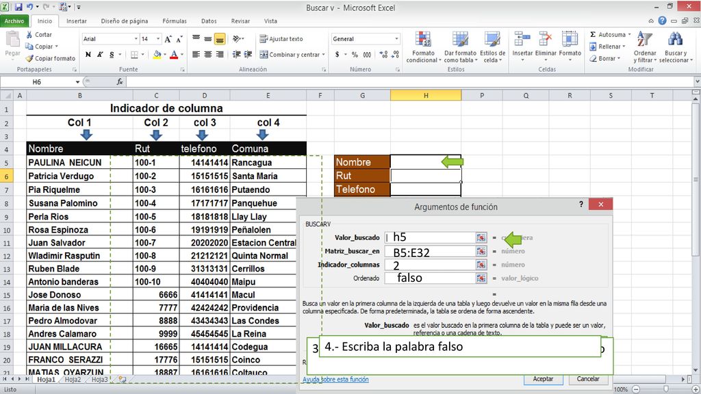
Task: Switch to the Datos tab
Action: 209,21
